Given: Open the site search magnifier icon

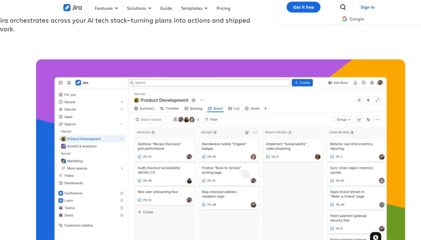Looking at the screenshot, I should pyautogui.click(x=343, y=7).
